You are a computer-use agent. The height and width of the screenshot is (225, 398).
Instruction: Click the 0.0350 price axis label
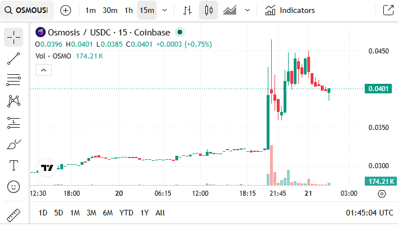(x=378, y=128)
